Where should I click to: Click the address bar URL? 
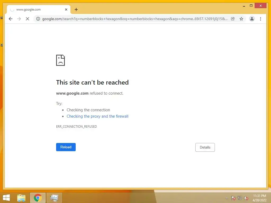point(135,19)
